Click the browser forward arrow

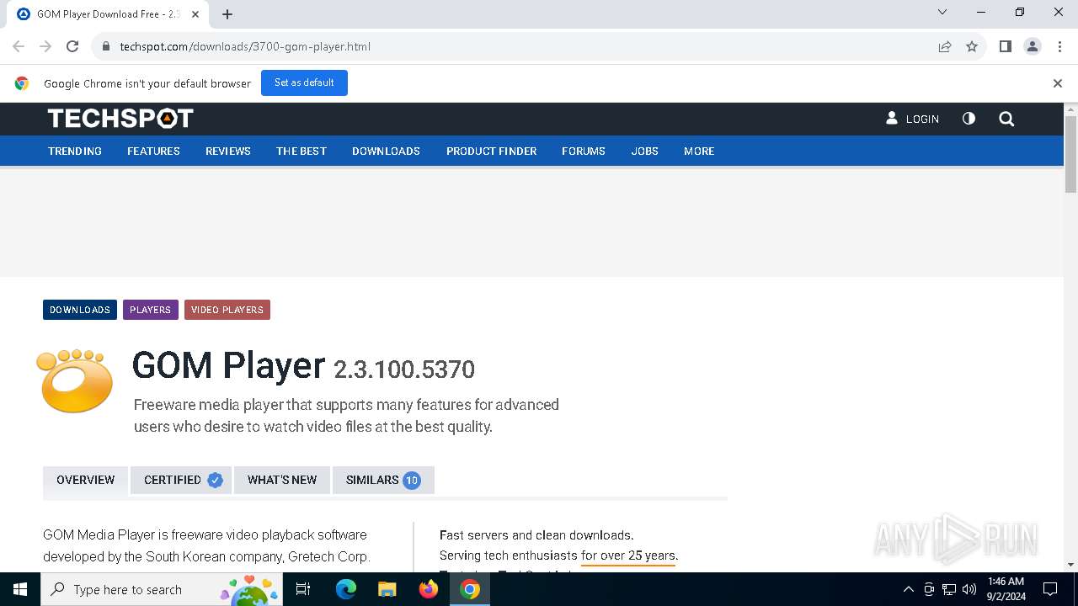tap(45, 46)
